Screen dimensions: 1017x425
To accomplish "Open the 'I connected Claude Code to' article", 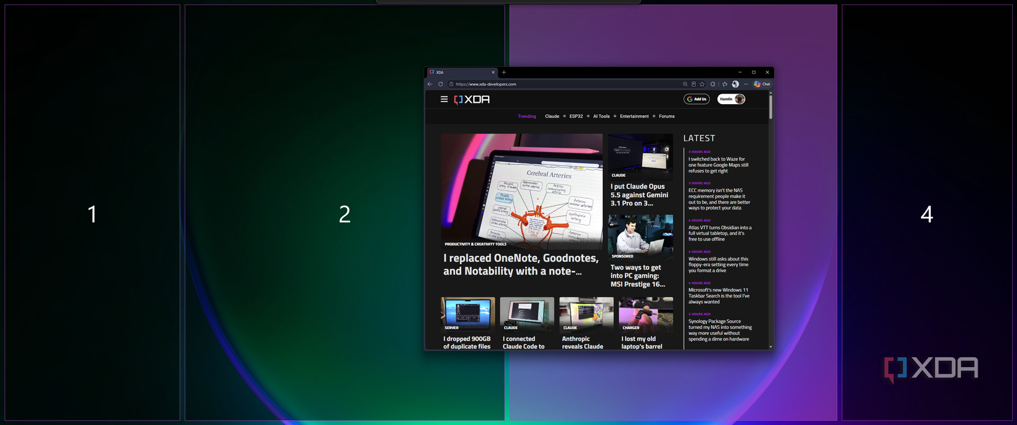I will [524, 342].
